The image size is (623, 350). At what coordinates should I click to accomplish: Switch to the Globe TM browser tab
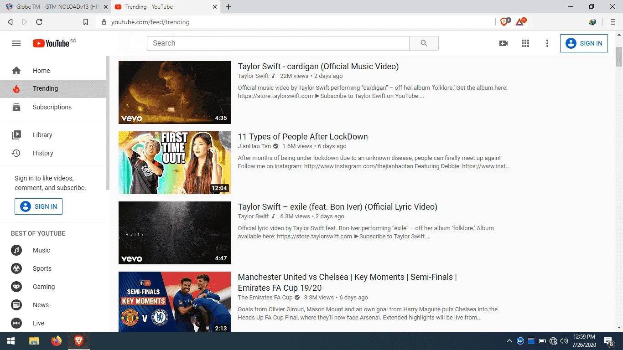[x=56, y=7]
